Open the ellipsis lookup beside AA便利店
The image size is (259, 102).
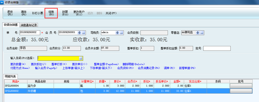click(x=202, y=32)
